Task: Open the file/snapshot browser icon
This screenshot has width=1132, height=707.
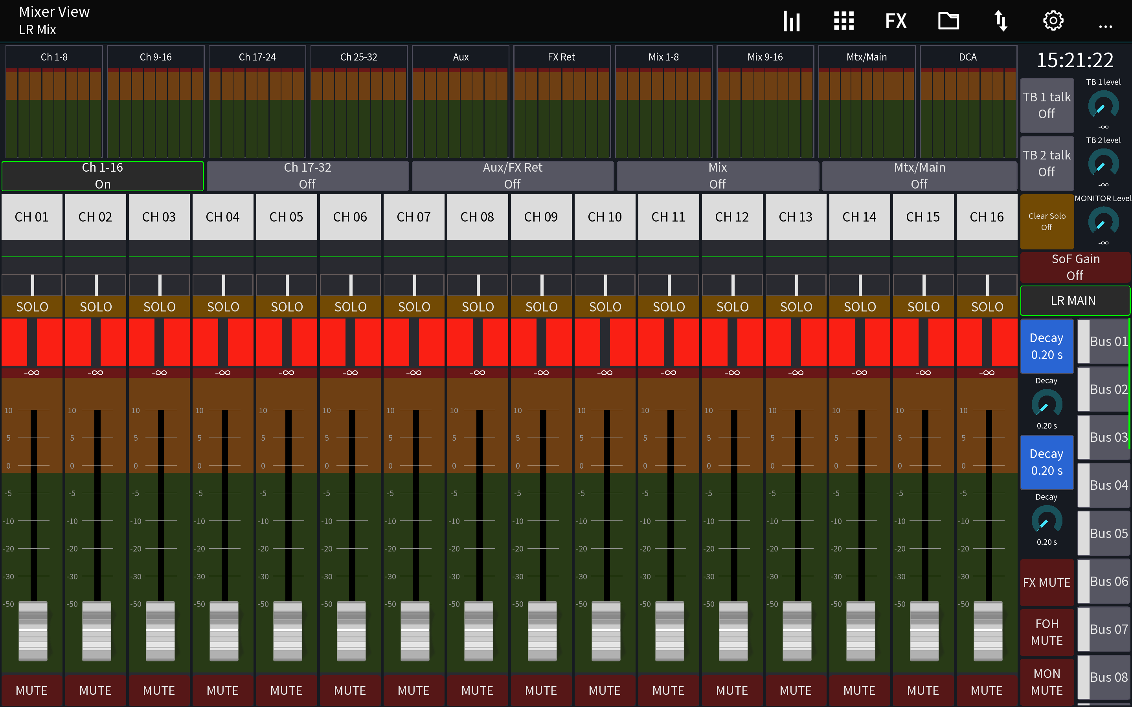Action: [x=948, y=20]
